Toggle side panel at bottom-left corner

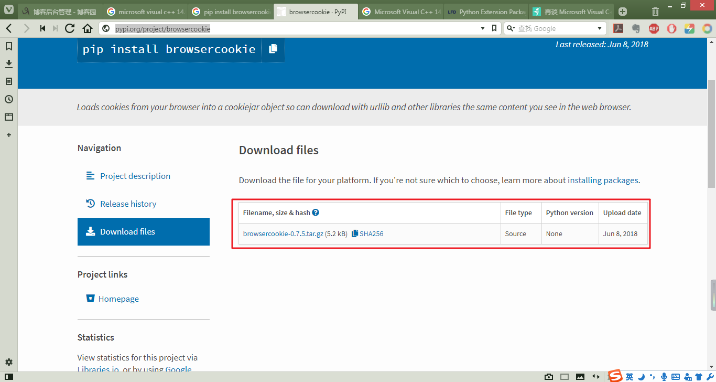[x=9, y=376]
